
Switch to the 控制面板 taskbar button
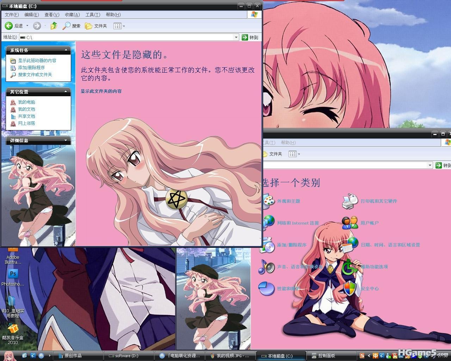pos(332,356)
